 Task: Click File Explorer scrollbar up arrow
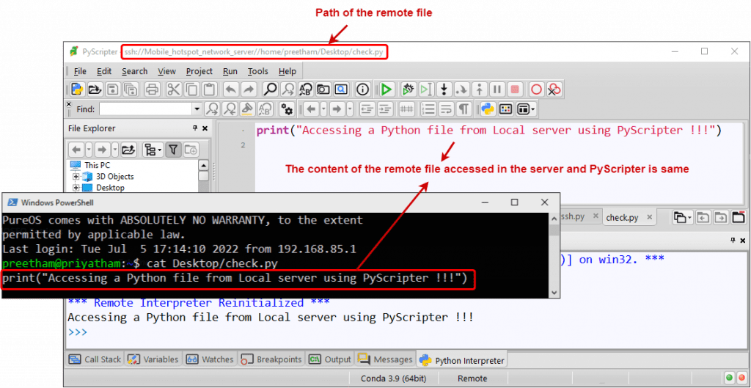pos(204,165)
